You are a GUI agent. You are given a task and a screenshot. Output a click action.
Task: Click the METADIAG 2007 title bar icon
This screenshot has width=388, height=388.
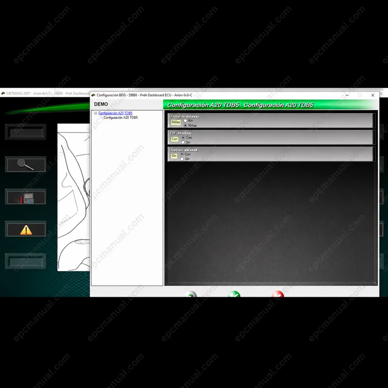click(3, 93)
